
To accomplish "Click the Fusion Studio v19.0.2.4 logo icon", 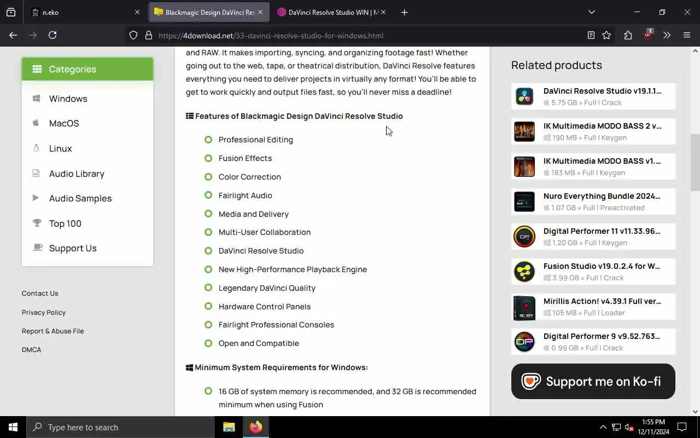I will click(524, 272).
